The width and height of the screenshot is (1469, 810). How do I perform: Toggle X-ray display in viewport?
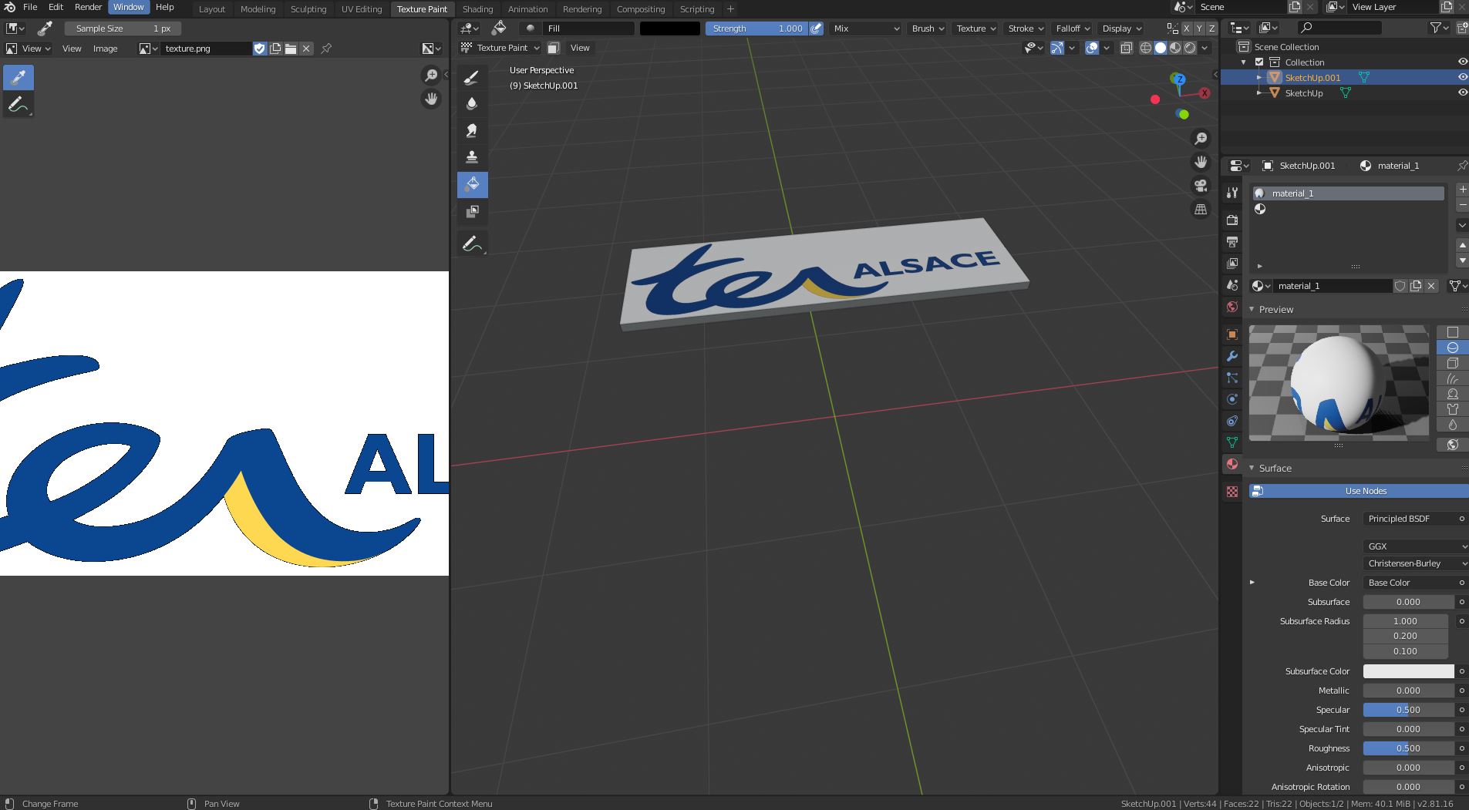click(1126, 48)
